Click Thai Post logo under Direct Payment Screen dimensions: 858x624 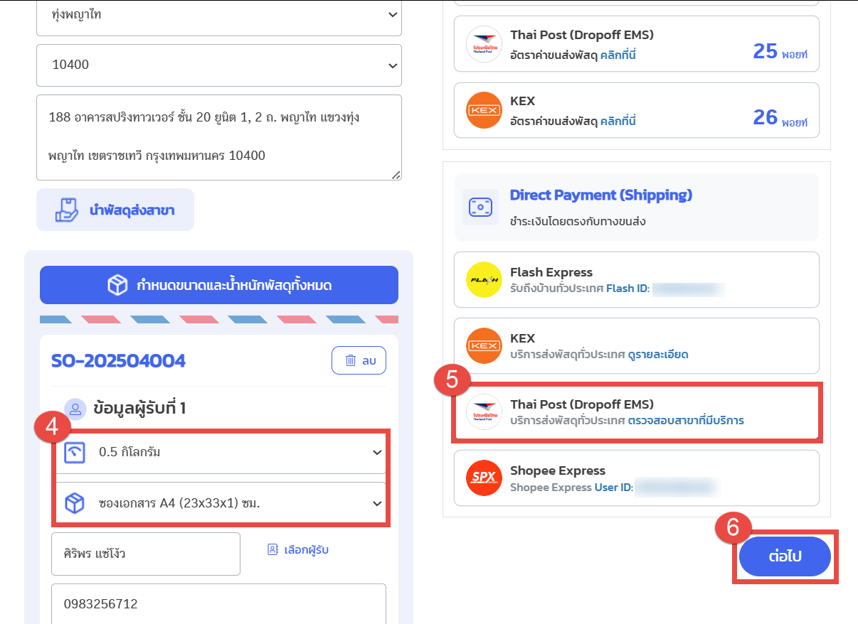pyautogui.click(x=484, y=412)
